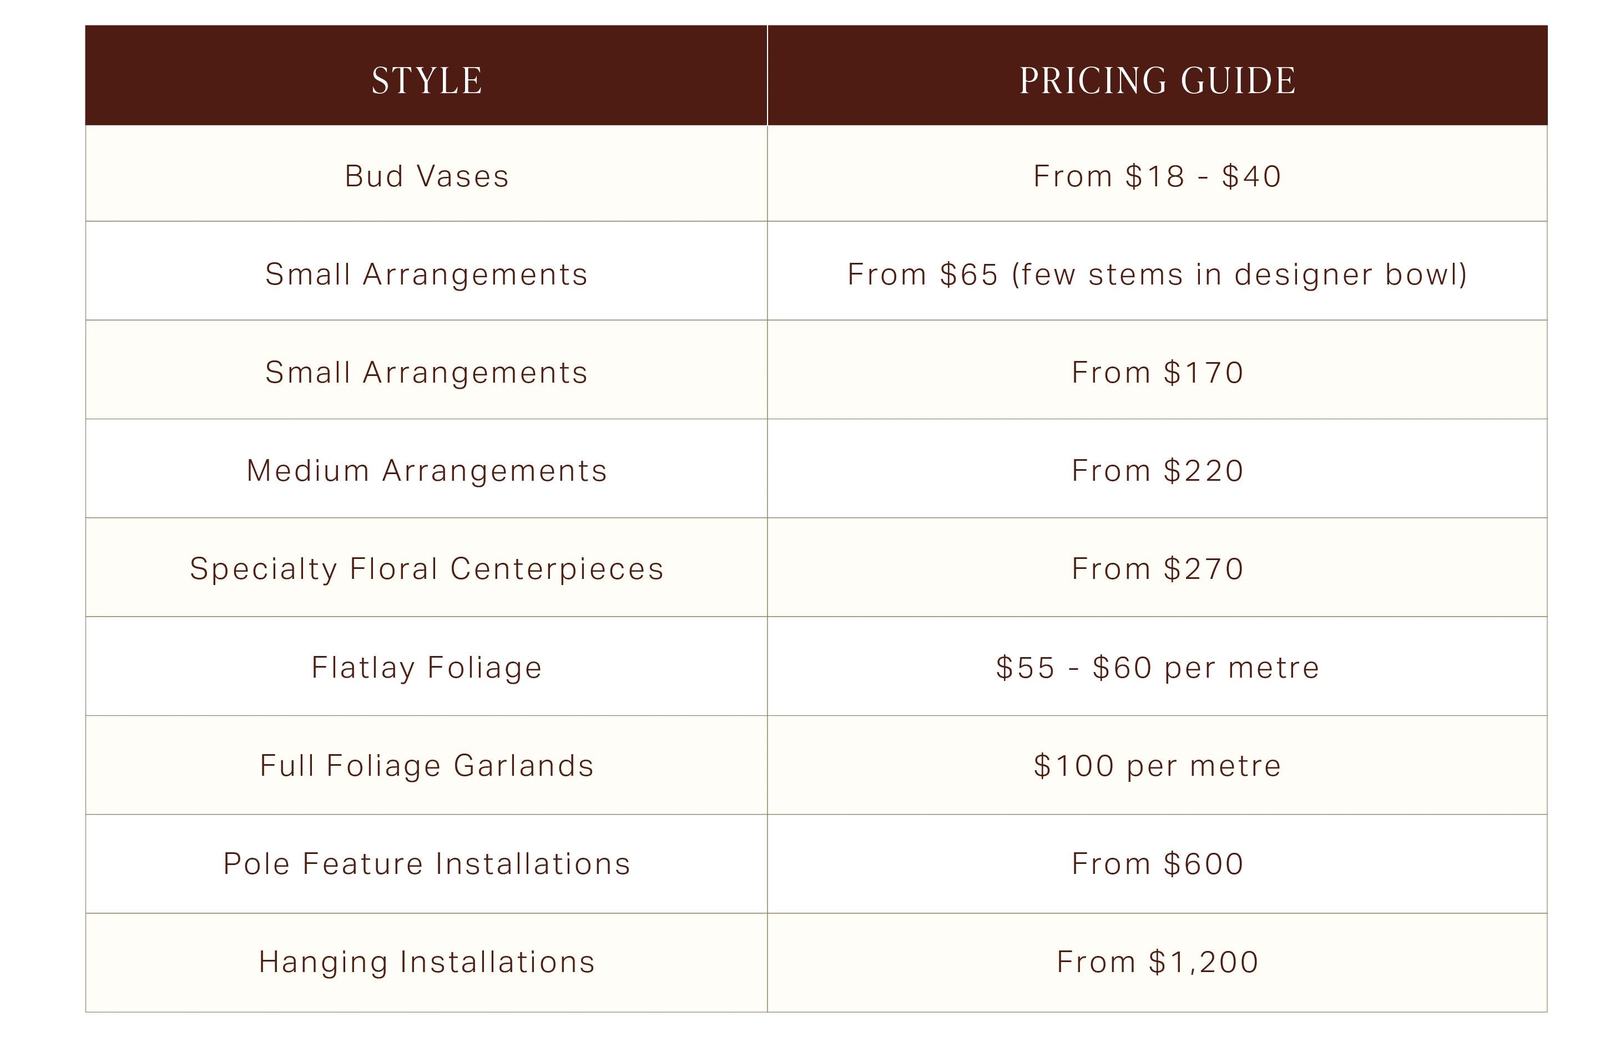
Task: Click the From $600 price cell
Action: [1157, 864]
